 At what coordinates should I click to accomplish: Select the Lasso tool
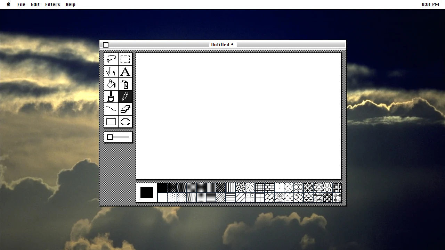[x=111, y=59]
